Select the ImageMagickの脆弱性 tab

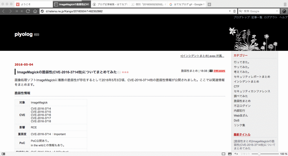point(72,4)
